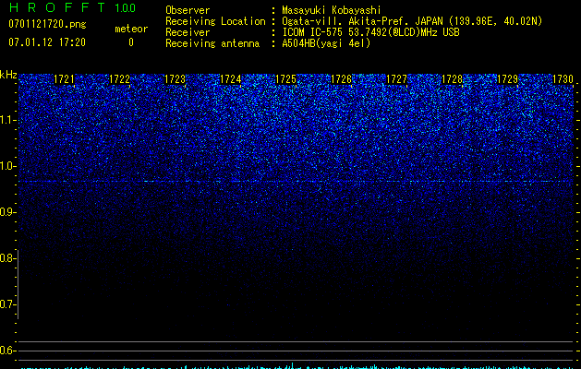Click the 1730 time marker
The width and height of the screenshot is (581, 369).
point(563,79)
